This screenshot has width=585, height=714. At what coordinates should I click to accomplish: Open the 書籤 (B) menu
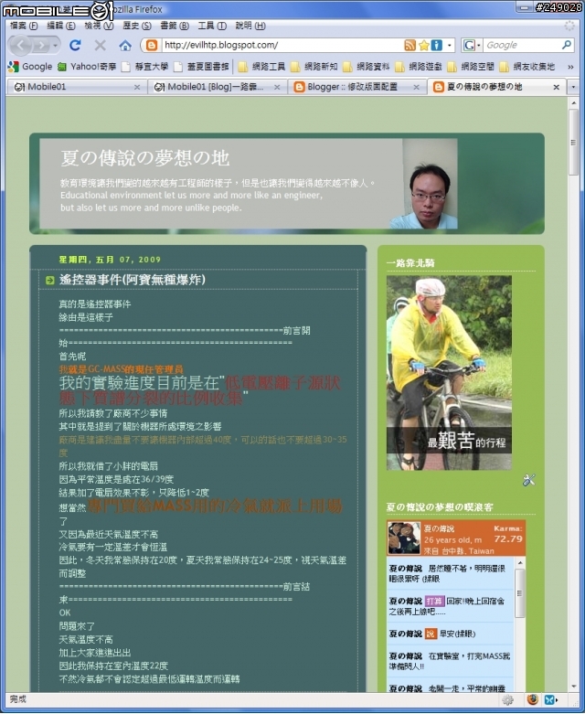coord(175,26)
